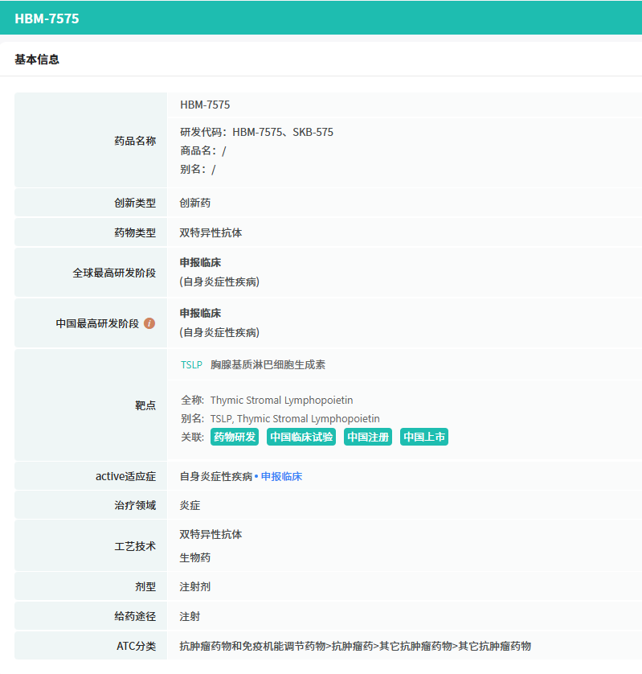
Task: Click 注射 value in 给药途径 row
Action: 190,617
